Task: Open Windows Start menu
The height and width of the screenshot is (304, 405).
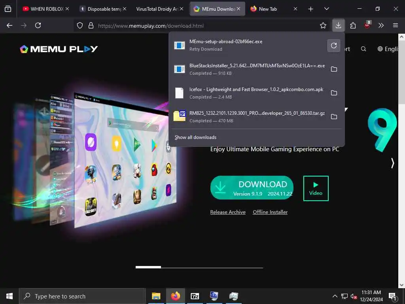Action: [x=9, y=296]
